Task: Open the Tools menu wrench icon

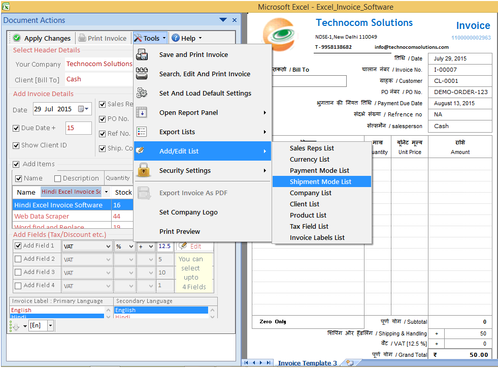Action: tap(138, 38)
